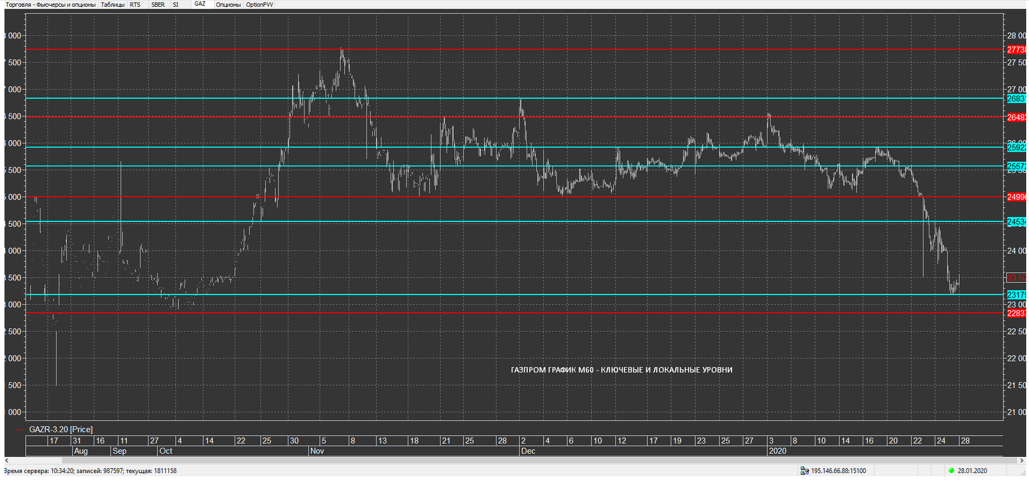This screenshot has width=1029, height=483.
Task: Click the Aug month label on the time axis
Action: click(x=80, y=451)
